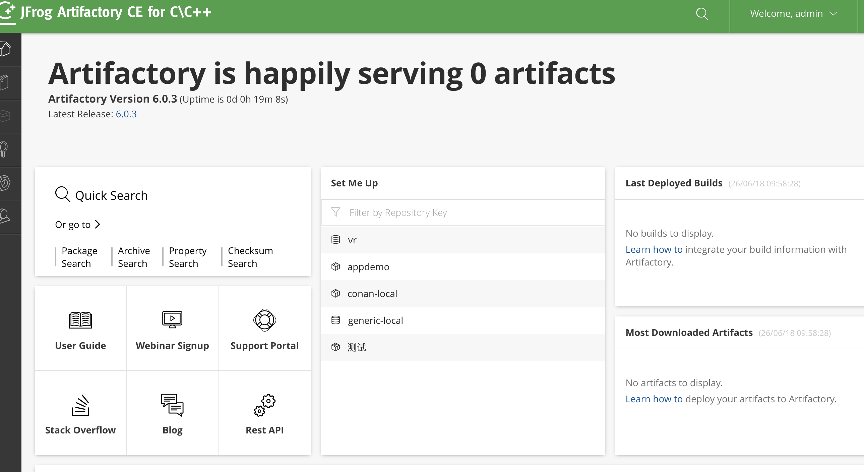Image resolution: width=864 pixels, height=472 pixels.
Task: Click the Blog label
Action: click(172, 430)
